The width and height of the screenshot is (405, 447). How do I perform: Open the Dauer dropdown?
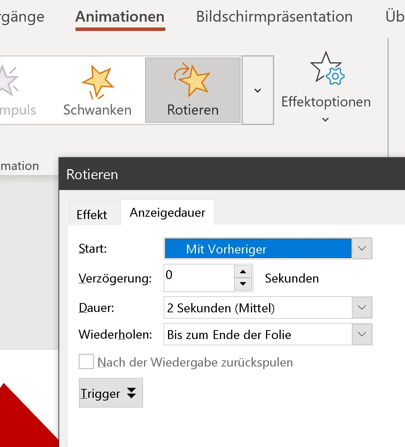click(x=362, y=308)
